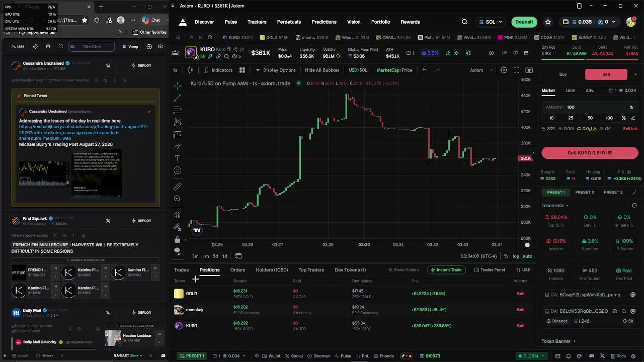Toggle lock all drawings on chart
Screen dimensions: 644x362
pos(177,239)
